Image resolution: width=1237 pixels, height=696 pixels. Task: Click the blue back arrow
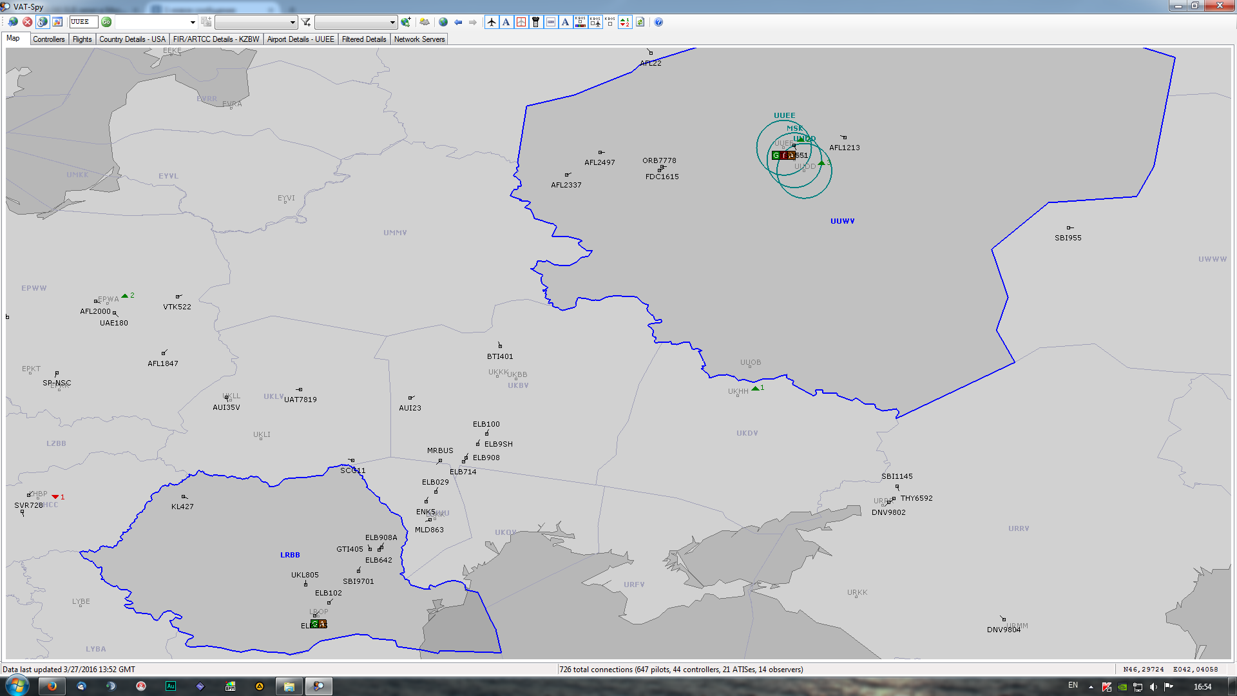click(x=458, y=22)
